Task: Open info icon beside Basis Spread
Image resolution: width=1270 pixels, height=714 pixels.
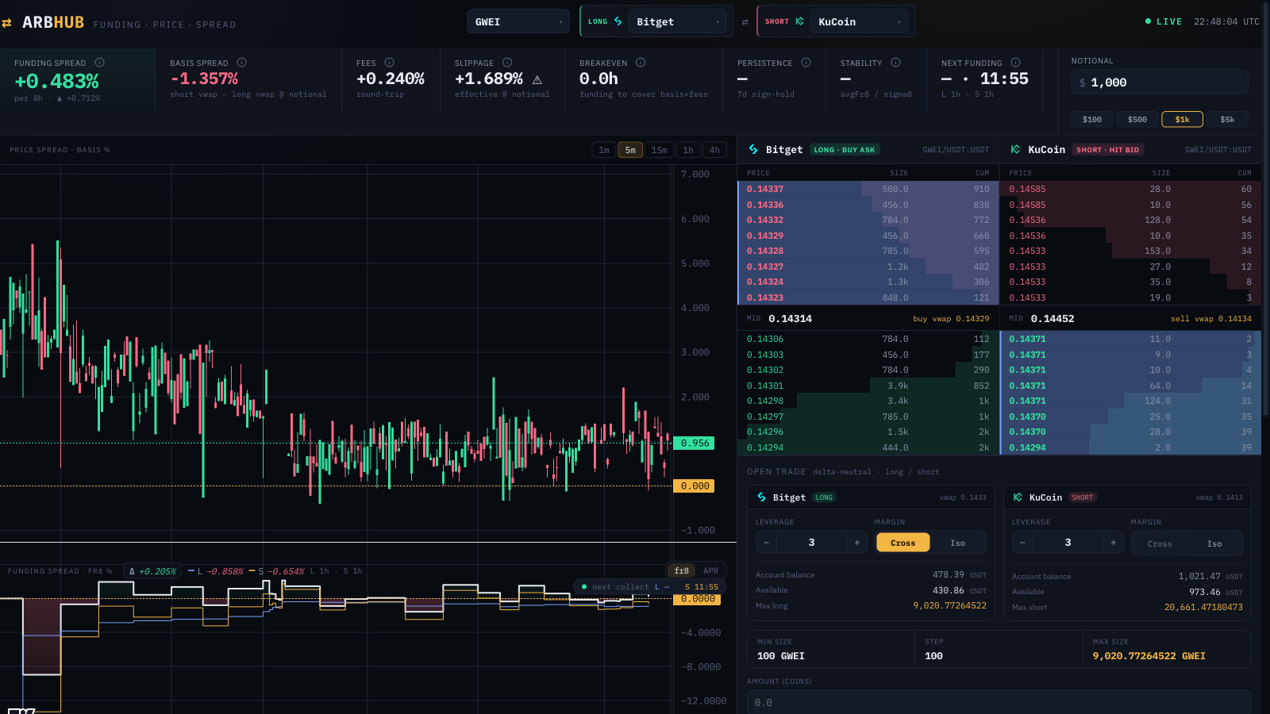Action: [x=242, y=62]
